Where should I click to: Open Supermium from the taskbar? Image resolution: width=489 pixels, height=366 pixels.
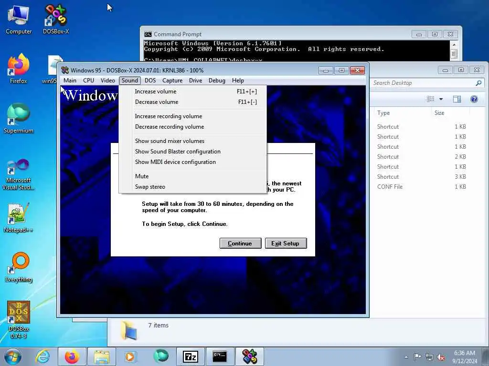(160, 356)
